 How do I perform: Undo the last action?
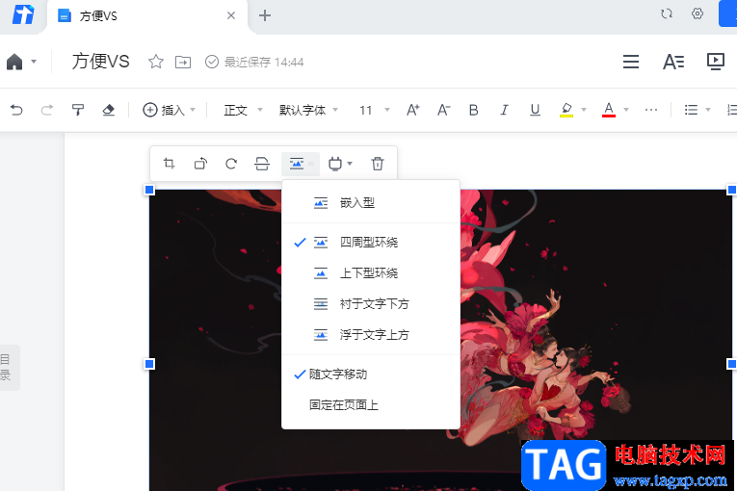click(16, 110)
